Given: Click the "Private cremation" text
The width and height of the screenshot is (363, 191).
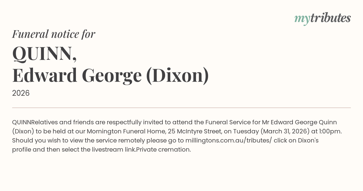Looking at the screenshot, I should 164,150.
